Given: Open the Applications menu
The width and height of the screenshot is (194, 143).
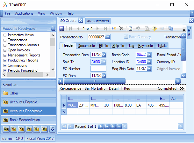Looking at the screenshot, I should [24, 13].
